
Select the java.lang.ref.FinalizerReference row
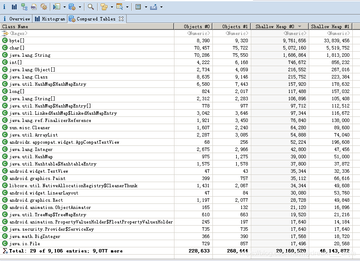point(176,120)
